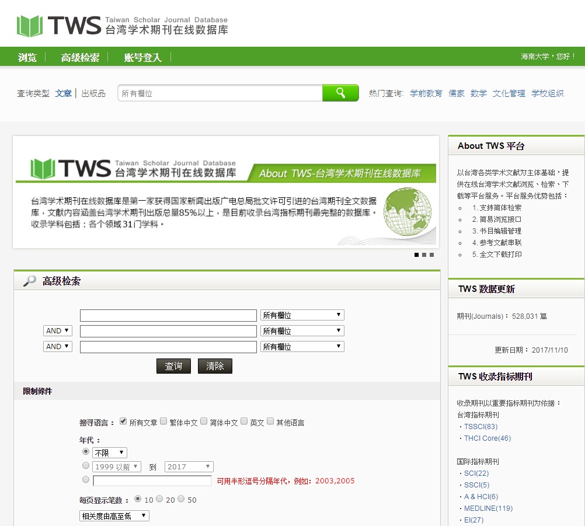
Task: Open the first 所有欄位 field dropdown
Action: point(302,315)
